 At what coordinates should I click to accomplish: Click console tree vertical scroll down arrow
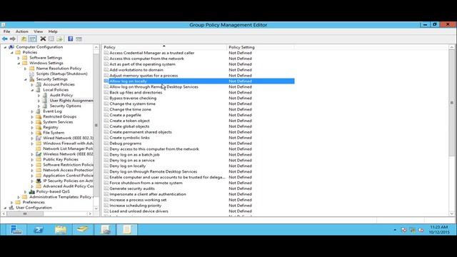pos(96,208)
